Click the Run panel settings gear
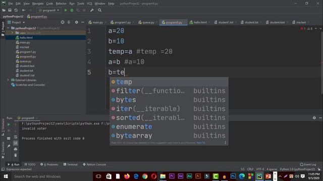The height and width of the screenshot is (181, 323). pos(314,118)
